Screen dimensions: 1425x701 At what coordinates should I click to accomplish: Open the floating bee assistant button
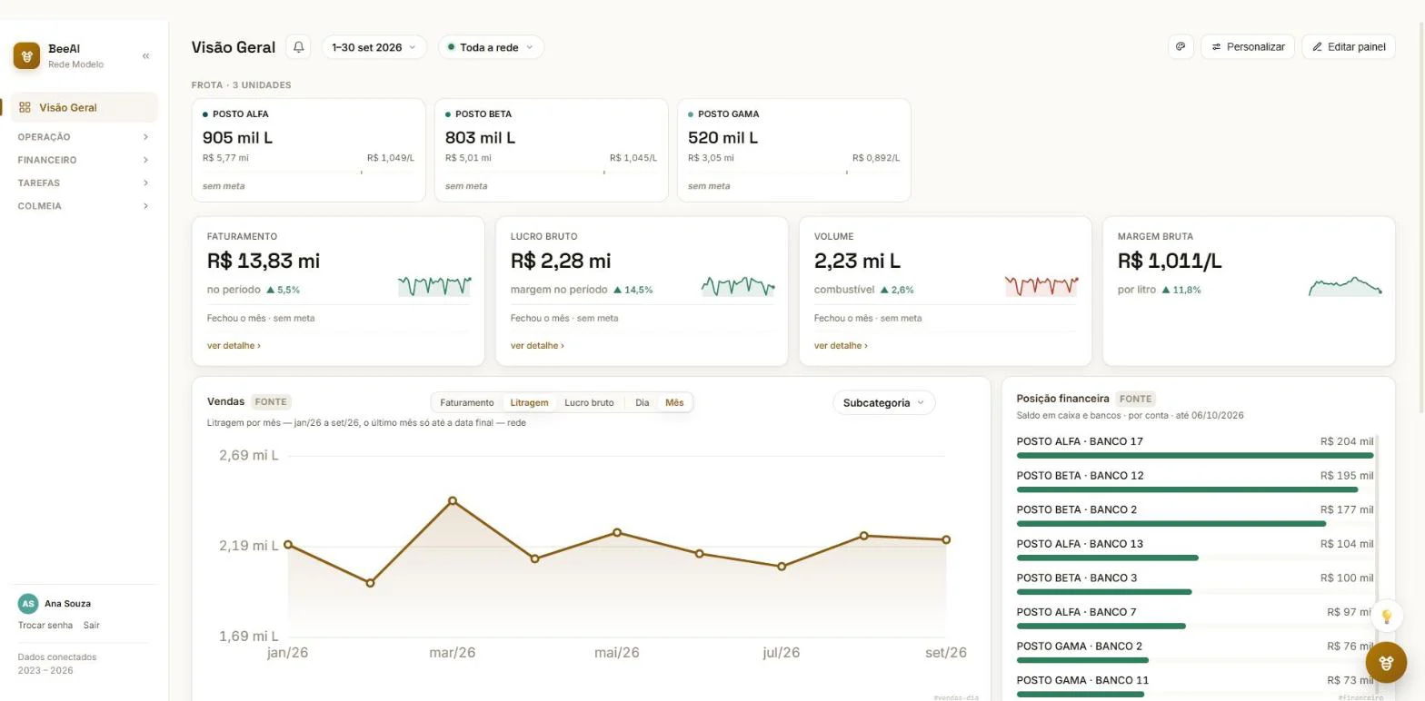click(1386, 663)
